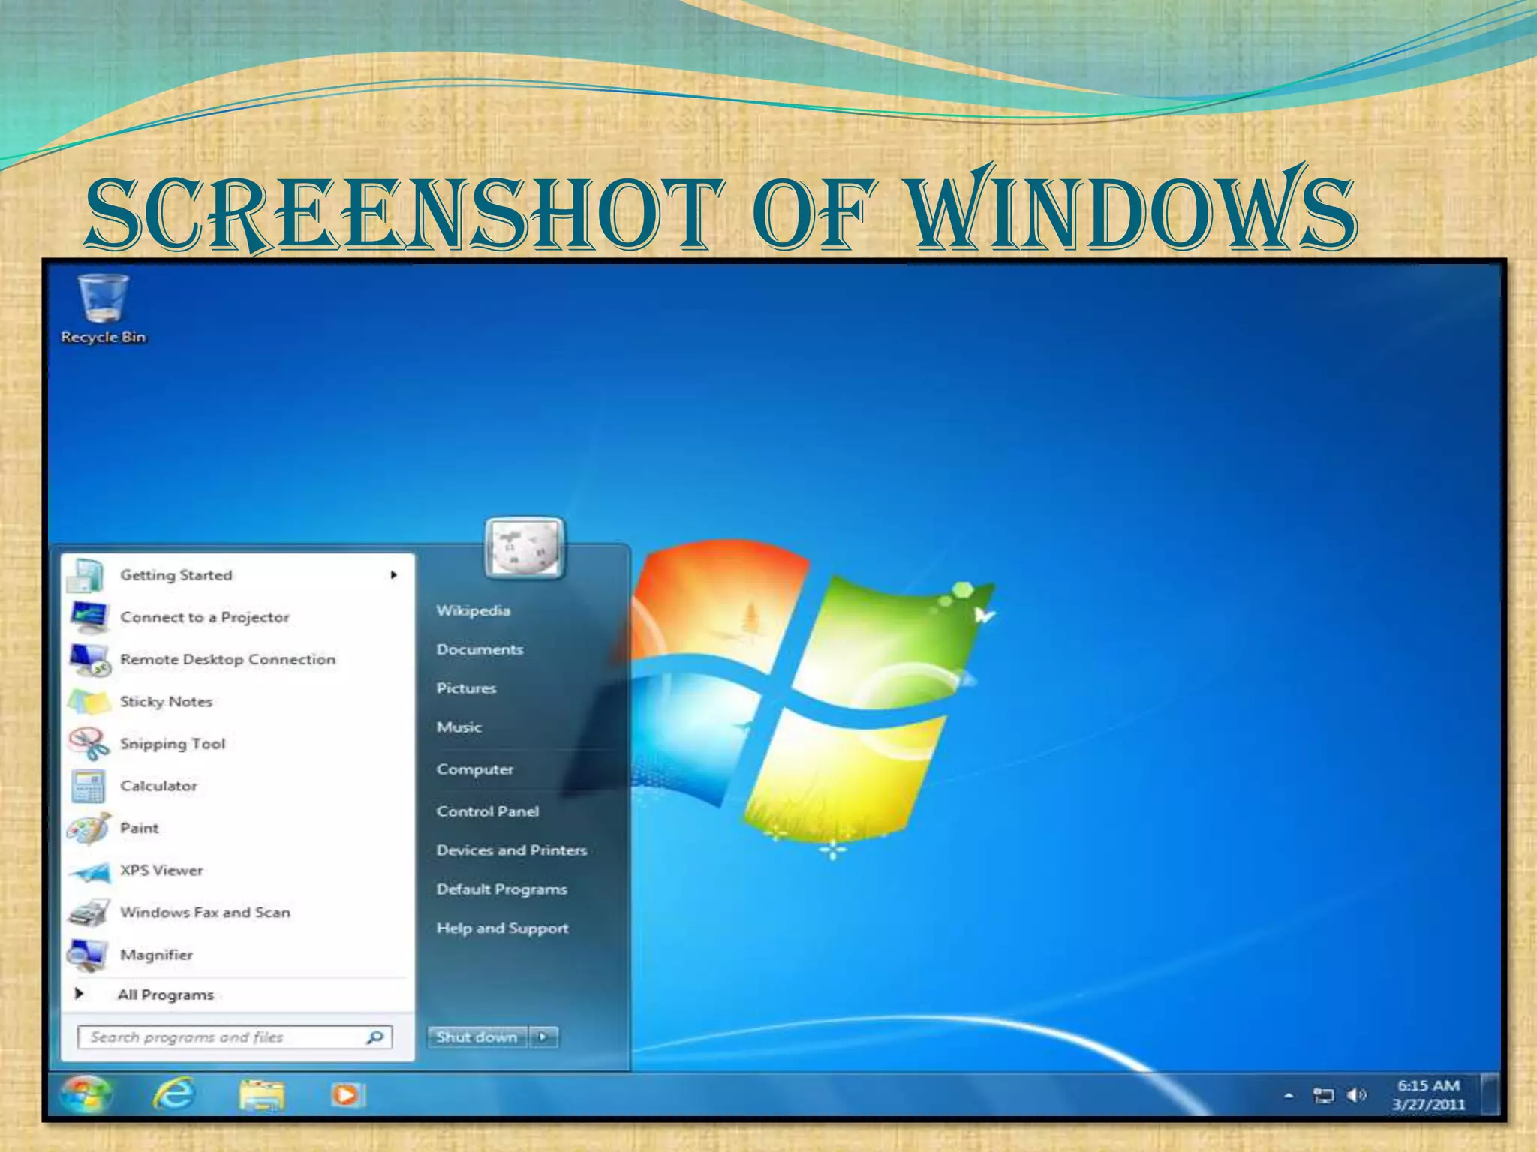Expand the Getting Started submenu arrow

click(393, 575)
